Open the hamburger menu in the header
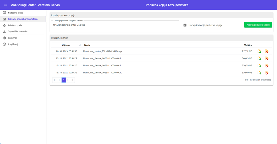 tap(5, 5)
